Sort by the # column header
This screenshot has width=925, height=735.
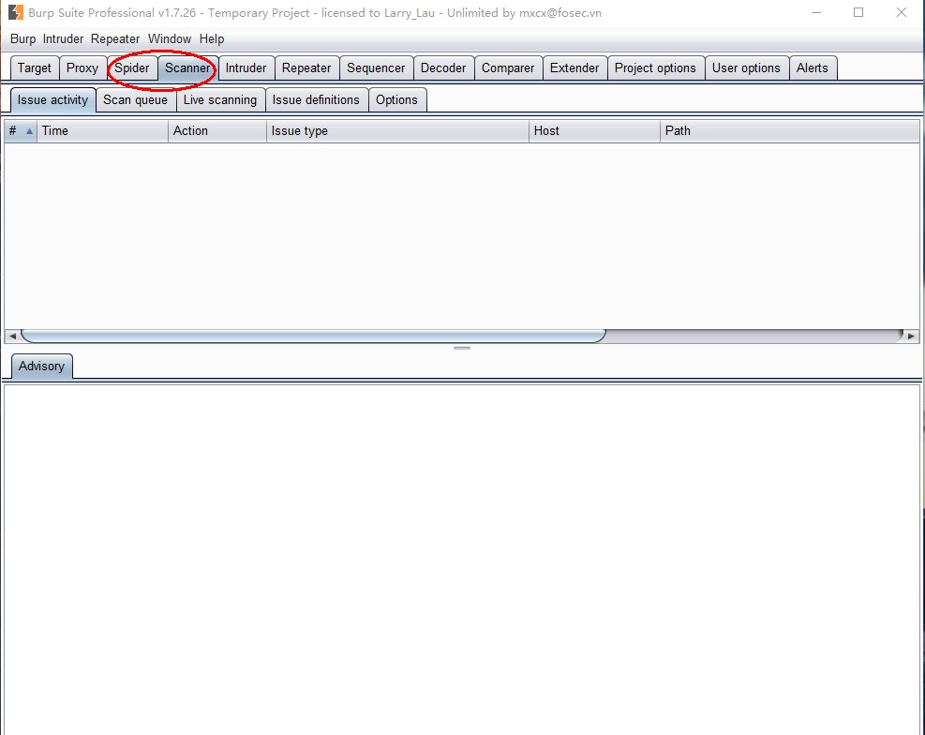tap(21, 131)
